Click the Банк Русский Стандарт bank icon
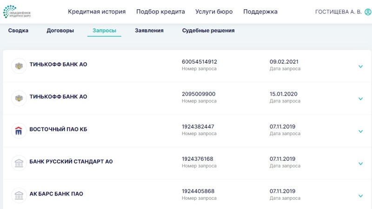This screenshot has width=372, height=209. pyautogui.click(x=19, y=163)
